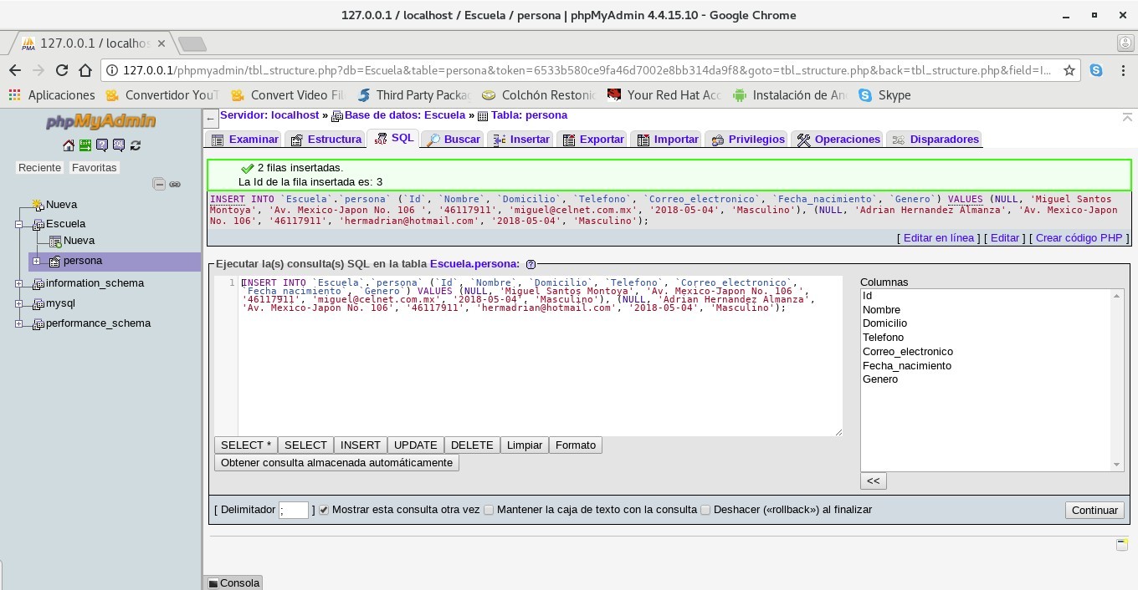Collapse the Escuela database tree node
This screenshot has width=1138, height=590.
point(19,224)
